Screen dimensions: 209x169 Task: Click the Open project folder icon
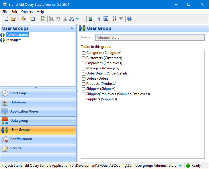13,19
